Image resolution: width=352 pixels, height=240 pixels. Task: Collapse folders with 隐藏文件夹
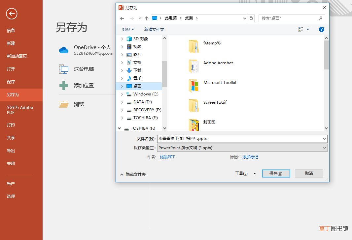[x=133, y=174]
